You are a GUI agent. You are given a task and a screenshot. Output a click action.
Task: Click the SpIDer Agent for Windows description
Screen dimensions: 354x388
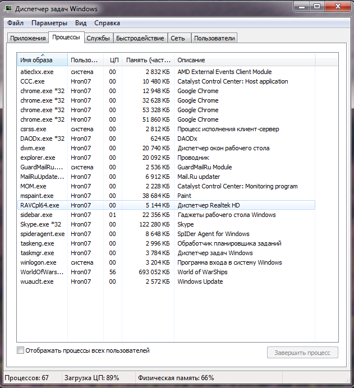coord(213,234)
